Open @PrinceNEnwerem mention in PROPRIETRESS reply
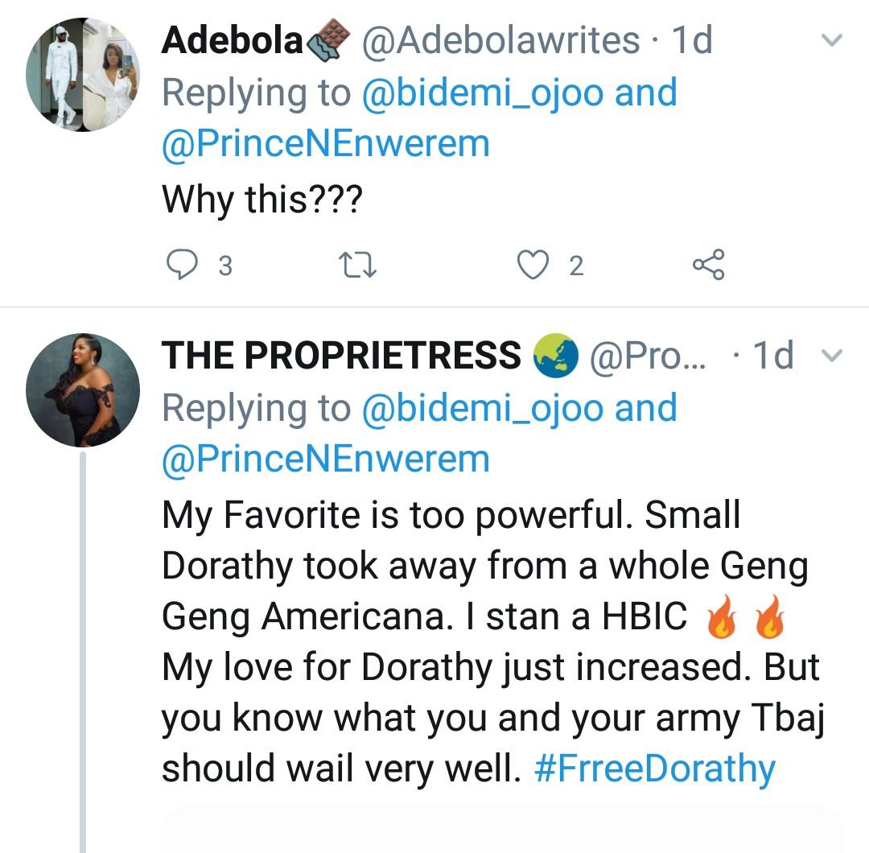This screenshot has height=853, width=869. (x=326, y=459)
